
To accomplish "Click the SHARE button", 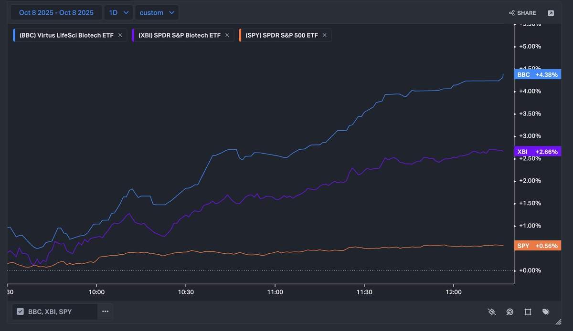I will click(x=522, y=13).
